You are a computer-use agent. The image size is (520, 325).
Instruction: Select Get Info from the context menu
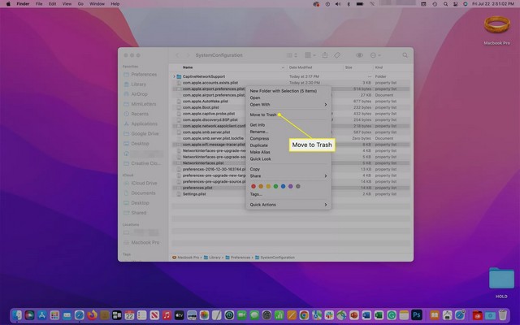(258, 125)
